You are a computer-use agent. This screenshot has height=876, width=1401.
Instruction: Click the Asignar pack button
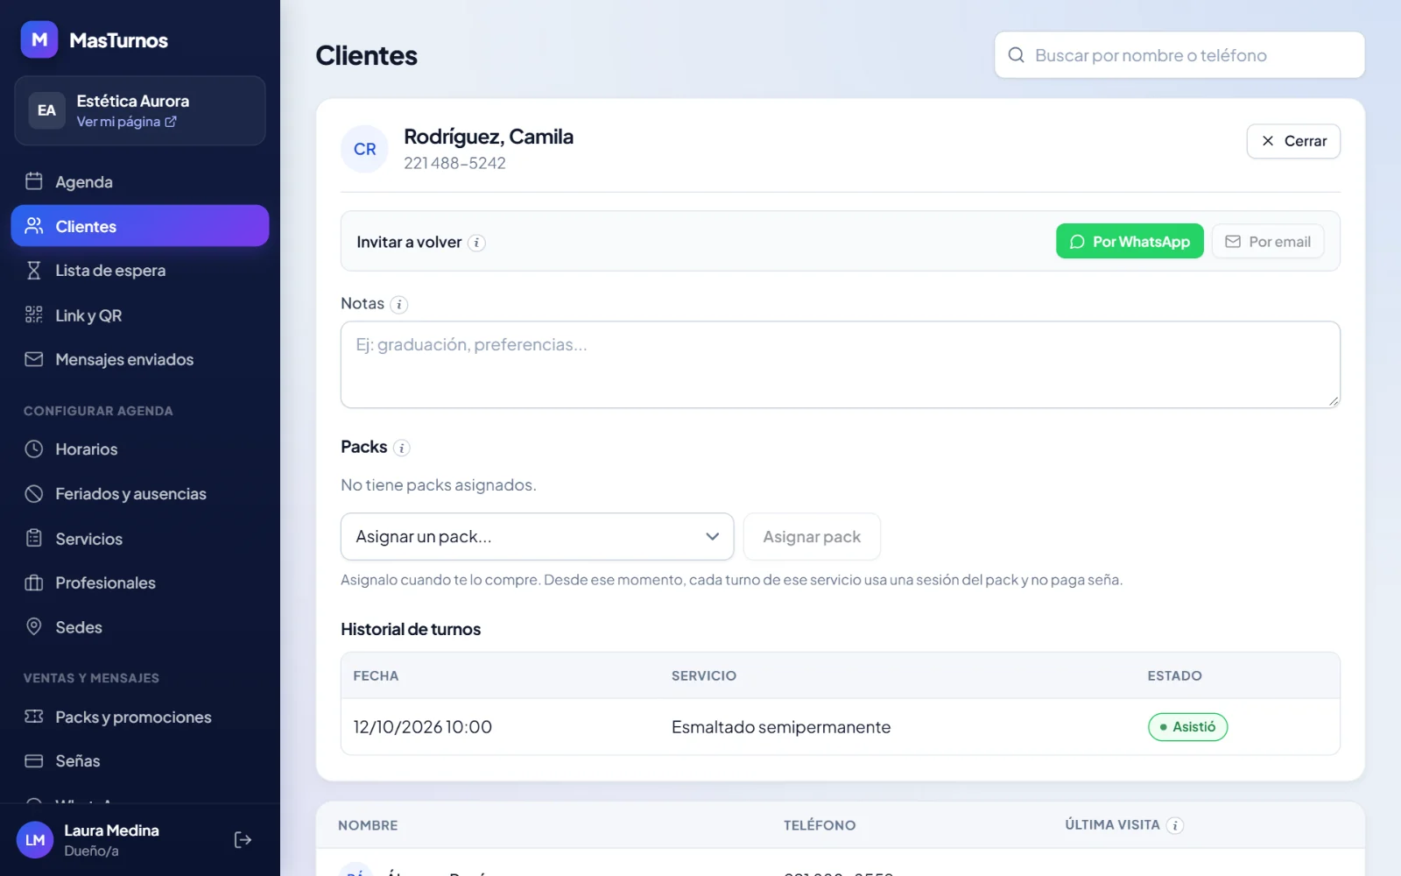(x=812, y=537)
